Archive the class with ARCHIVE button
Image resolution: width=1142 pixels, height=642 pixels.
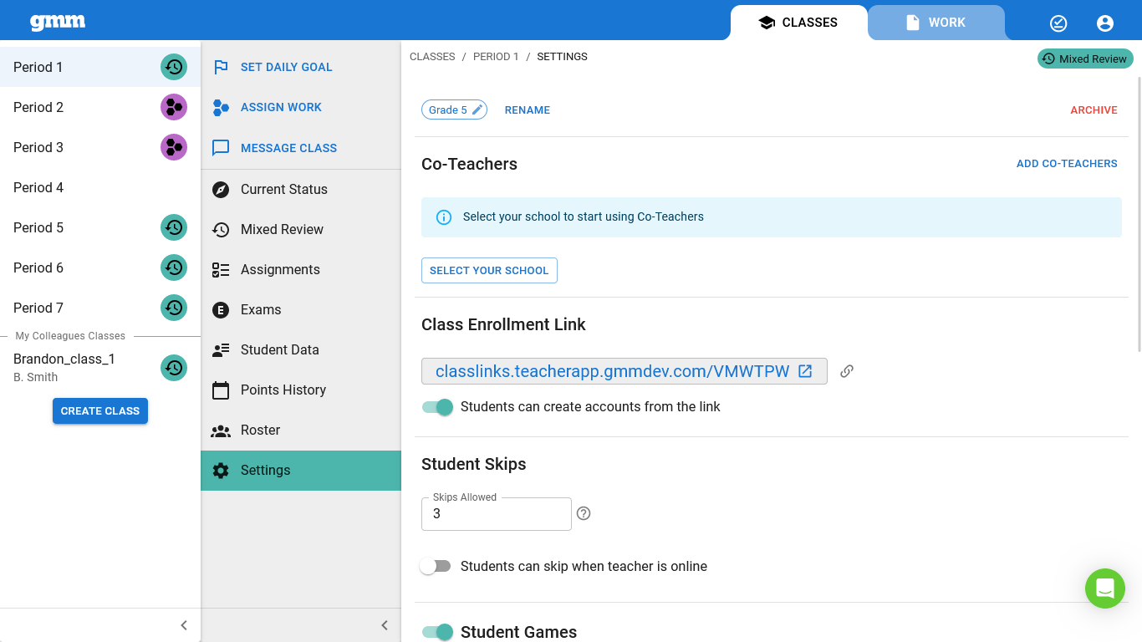(1094, 110)
